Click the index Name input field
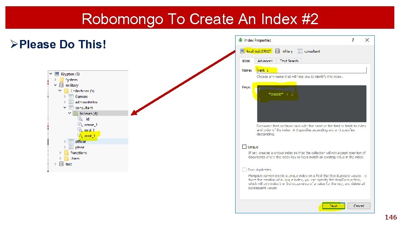 pyautogui.click(x=312, y=70)
